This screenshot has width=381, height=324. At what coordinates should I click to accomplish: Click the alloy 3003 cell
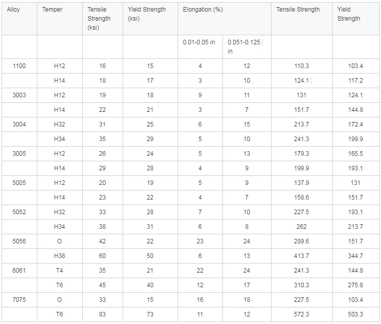[20, 95]
